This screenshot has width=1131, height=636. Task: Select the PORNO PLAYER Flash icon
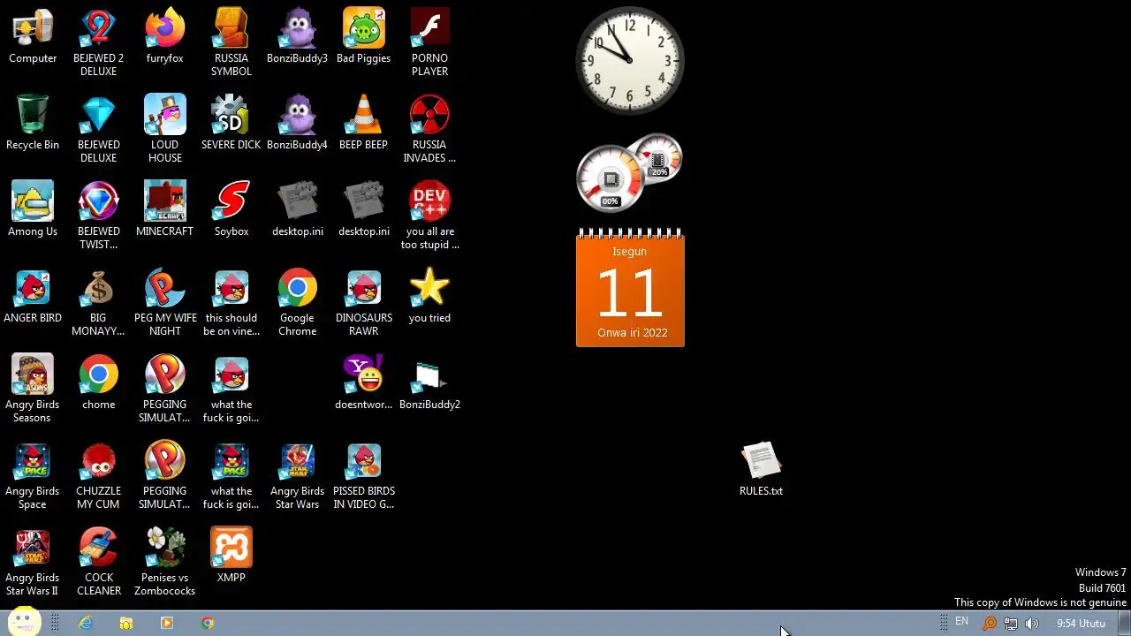point(430,42)
